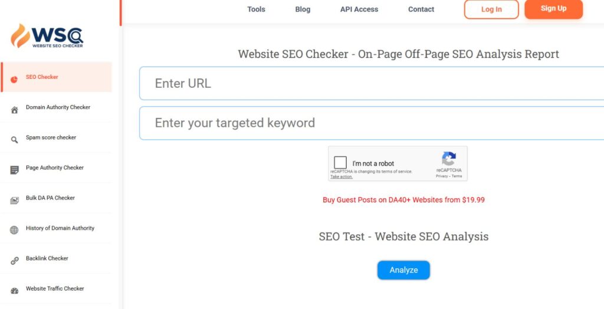Open the reCAPTCHA Take action link
The image size is (604, 309).
(x=342, y=177)
